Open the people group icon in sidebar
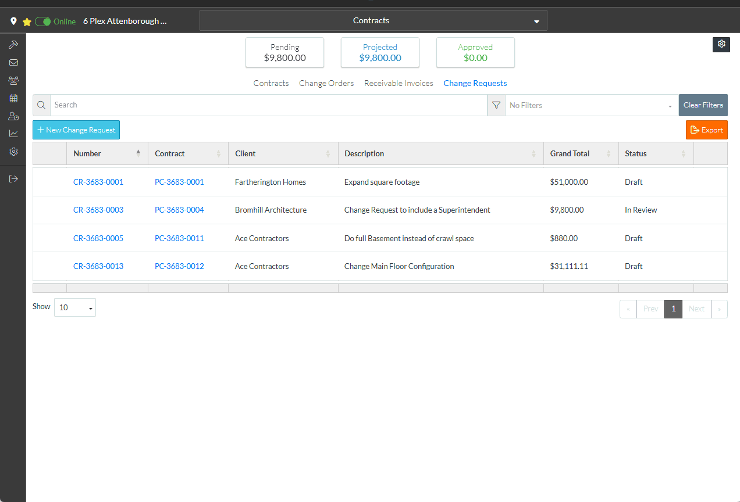740x502 pixels. pyautogui.click(x=13, y=81)
